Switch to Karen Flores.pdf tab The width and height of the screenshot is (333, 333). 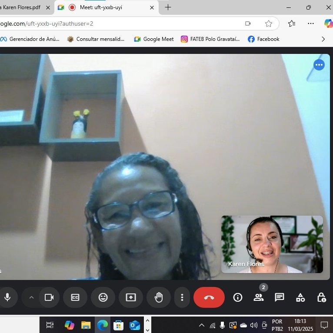click(x=20, y=7)
